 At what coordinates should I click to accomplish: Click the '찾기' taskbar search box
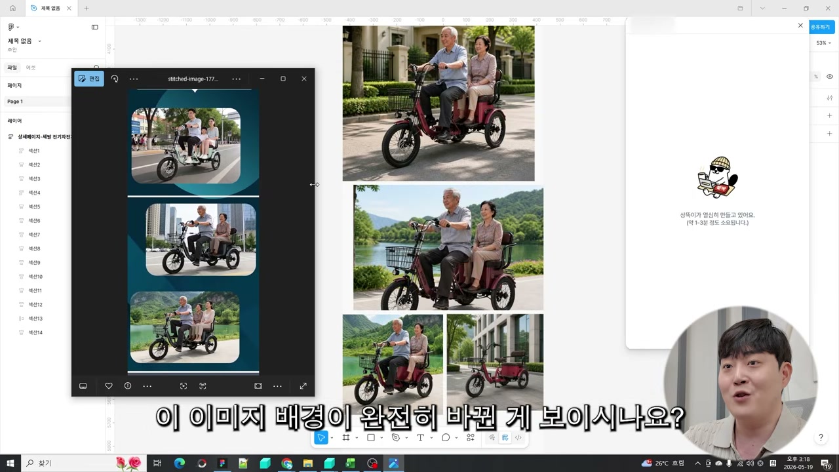[85, 463]
